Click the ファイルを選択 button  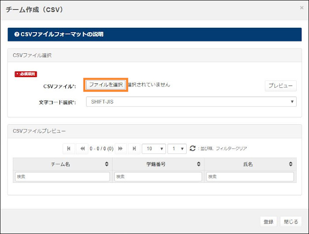tap(106, 85)
